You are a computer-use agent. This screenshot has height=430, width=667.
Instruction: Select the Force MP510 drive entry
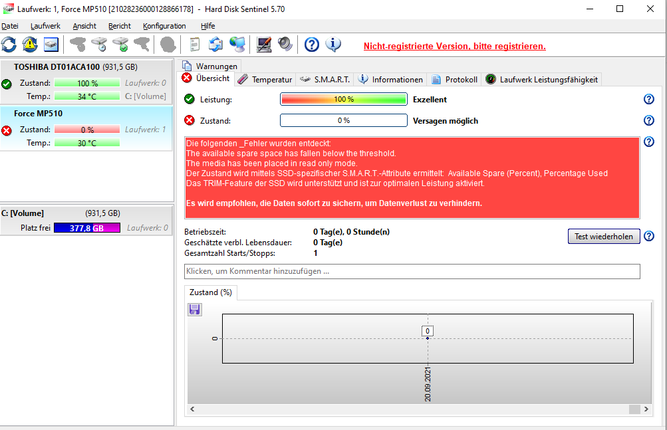[86, 128]
